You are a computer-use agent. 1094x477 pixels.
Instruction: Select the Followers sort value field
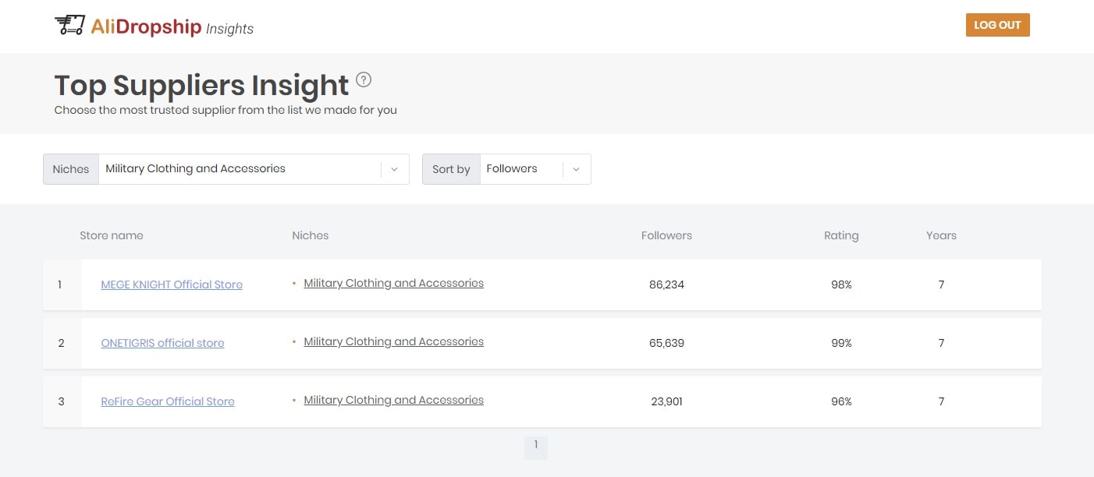pyautogui.click(x=520, y=169)
